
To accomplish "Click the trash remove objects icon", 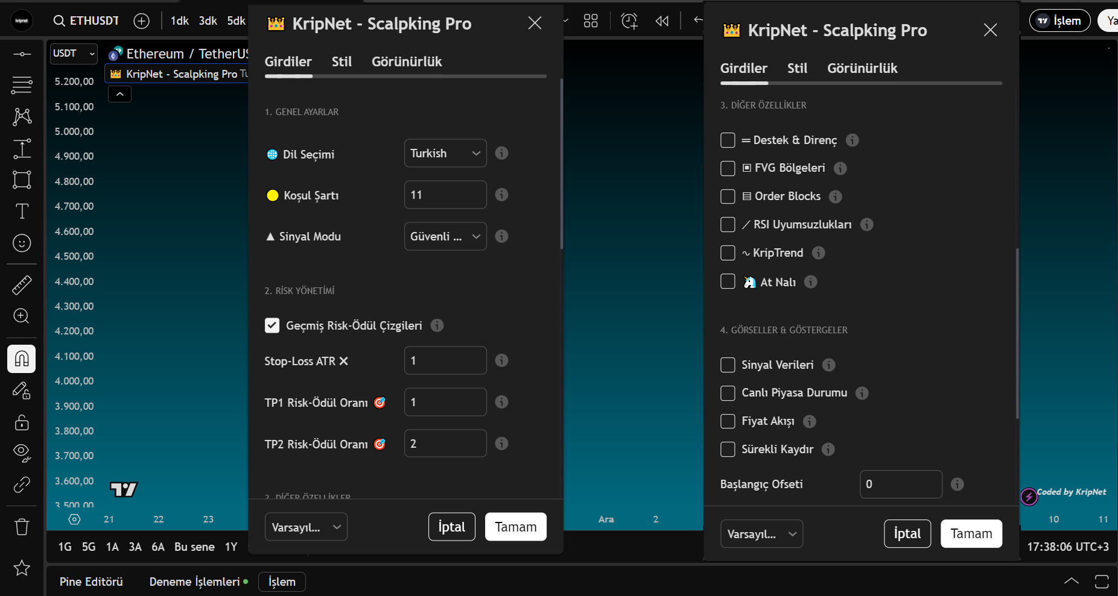I will tap(22, 527).
